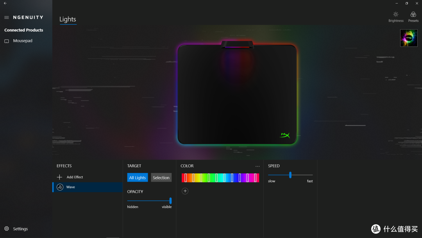The height and width of the screenshot is (238, 422).
Task: Choose All Lights target
Action: (138, 178)
